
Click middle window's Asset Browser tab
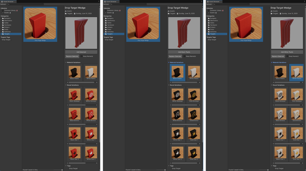111,1
